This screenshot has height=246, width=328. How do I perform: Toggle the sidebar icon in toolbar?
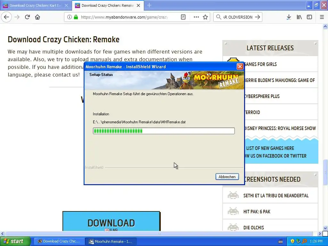pos(309,17)
